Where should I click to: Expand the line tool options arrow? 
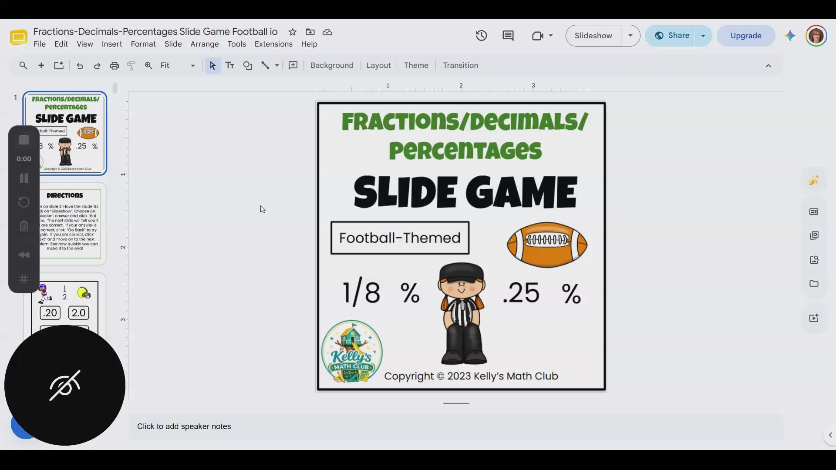tap(277, 66)
